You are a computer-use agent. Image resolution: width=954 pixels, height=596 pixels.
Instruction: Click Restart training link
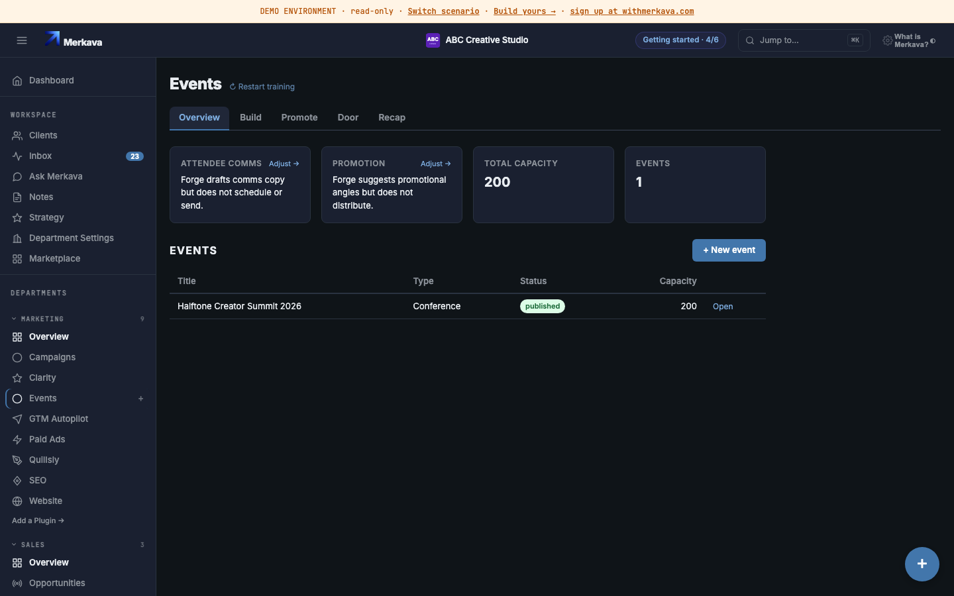coord(262,87)
